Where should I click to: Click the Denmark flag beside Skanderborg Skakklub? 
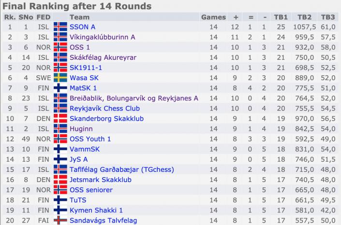point(60,119)
